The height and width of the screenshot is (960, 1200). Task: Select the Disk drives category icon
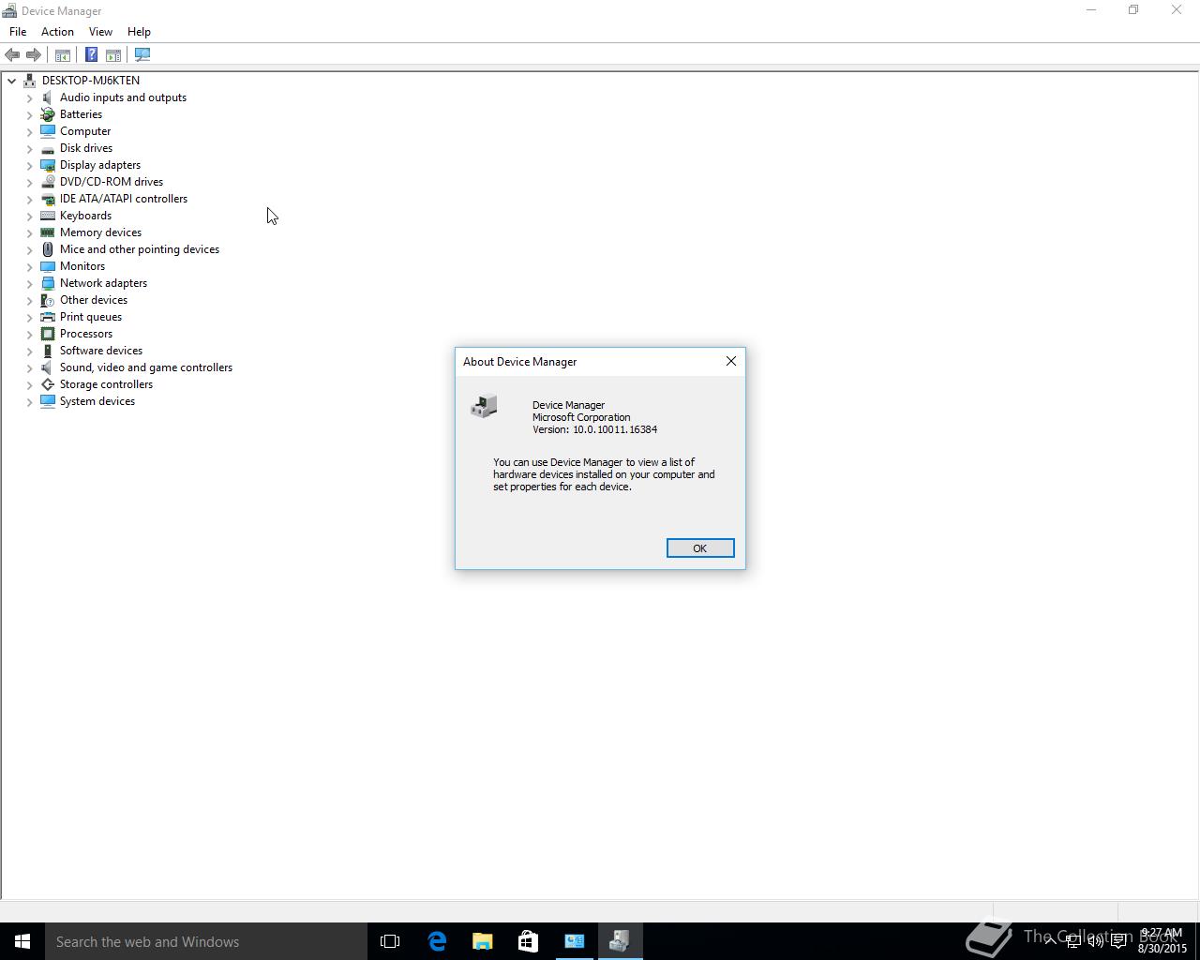[48, 148]
